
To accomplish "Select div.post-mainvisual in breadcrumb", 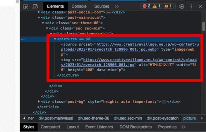I will coord(56,118).
